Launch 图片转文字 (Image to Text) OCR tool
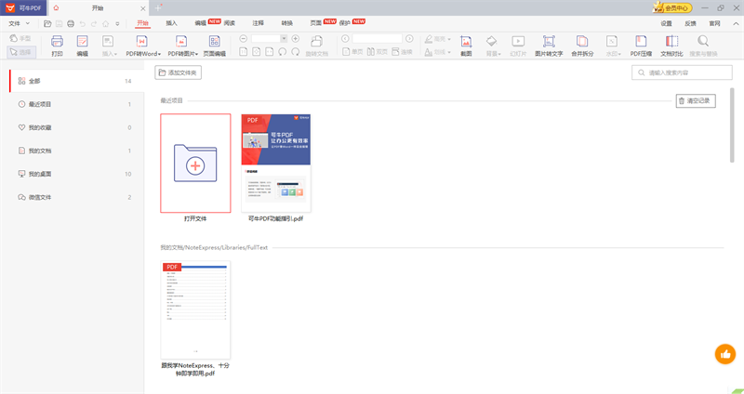Viewport: 744px width, 394px height. click(550, 46)
